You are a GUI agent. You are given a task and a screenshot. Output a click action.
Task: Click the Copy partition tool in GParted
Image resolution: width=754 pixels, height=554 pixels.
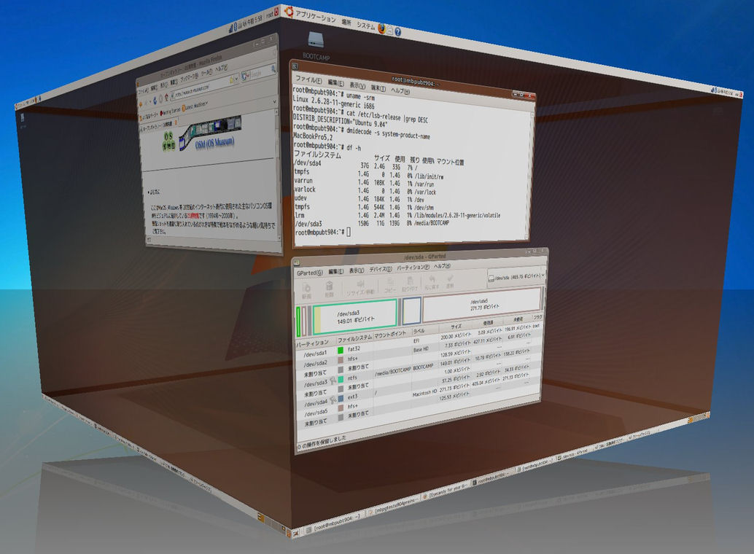click(x=389, y=285)
